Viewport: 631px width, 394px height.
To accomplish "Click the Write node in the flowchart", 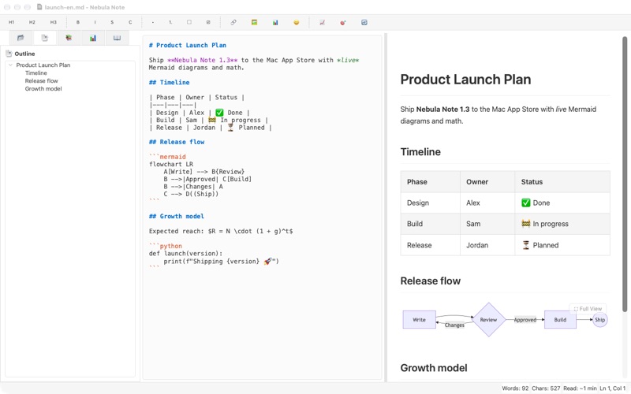I will [x=419, y=320].
